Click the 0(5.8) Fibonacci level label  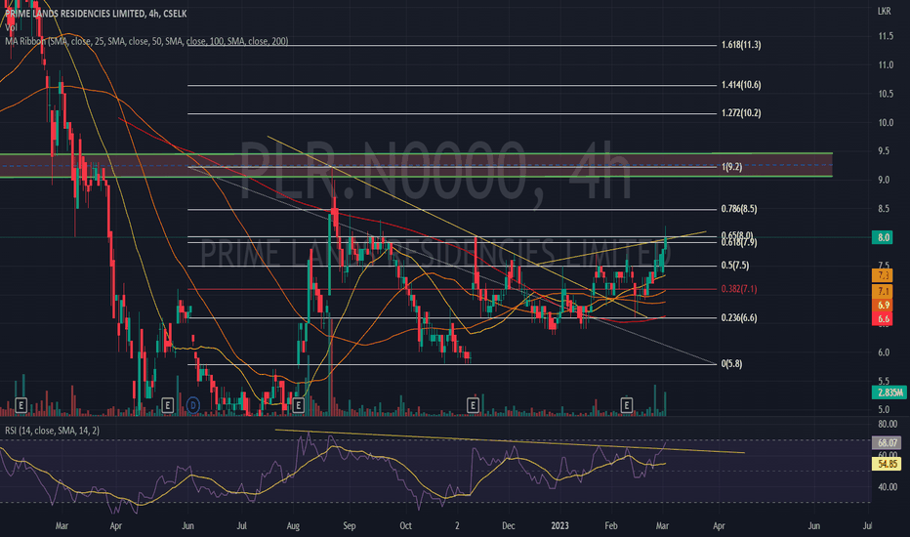pos(731,364)
